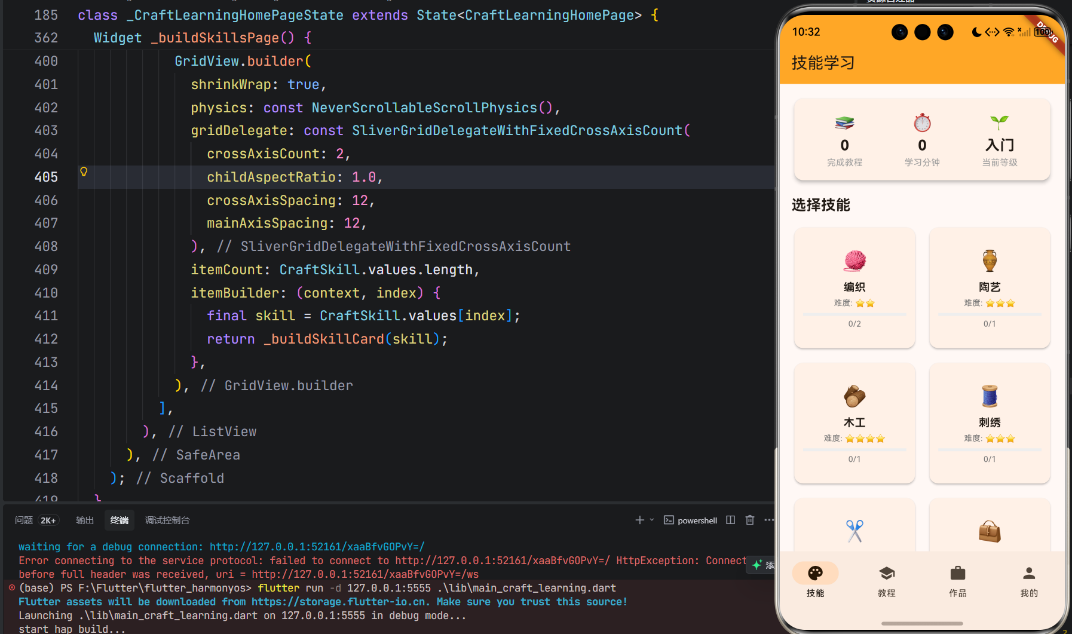1072x634 pixels.
Task: Select the 编织 weaving skill card
Action: pyautogui.click(x=854, y=287)
